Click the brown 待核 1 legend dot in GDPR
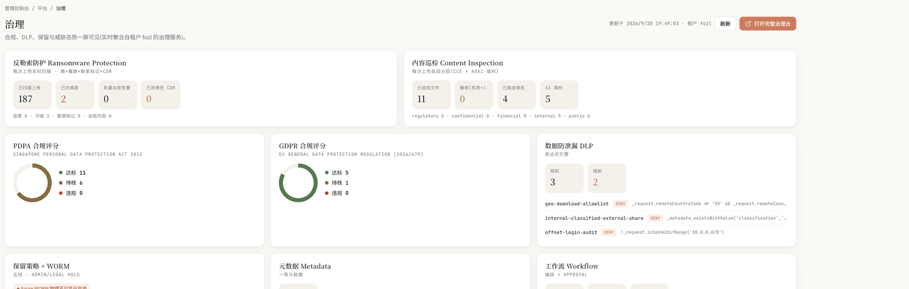Screen dimensions: 909x289 [327, 183]
